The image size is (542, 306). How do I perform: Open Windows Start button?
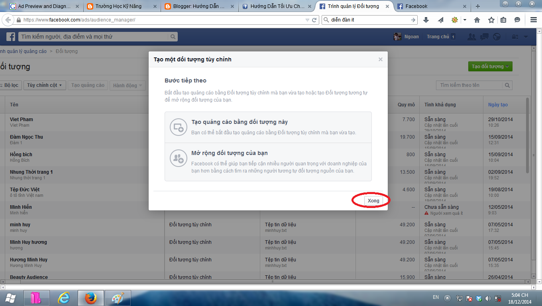coord(11,298)
